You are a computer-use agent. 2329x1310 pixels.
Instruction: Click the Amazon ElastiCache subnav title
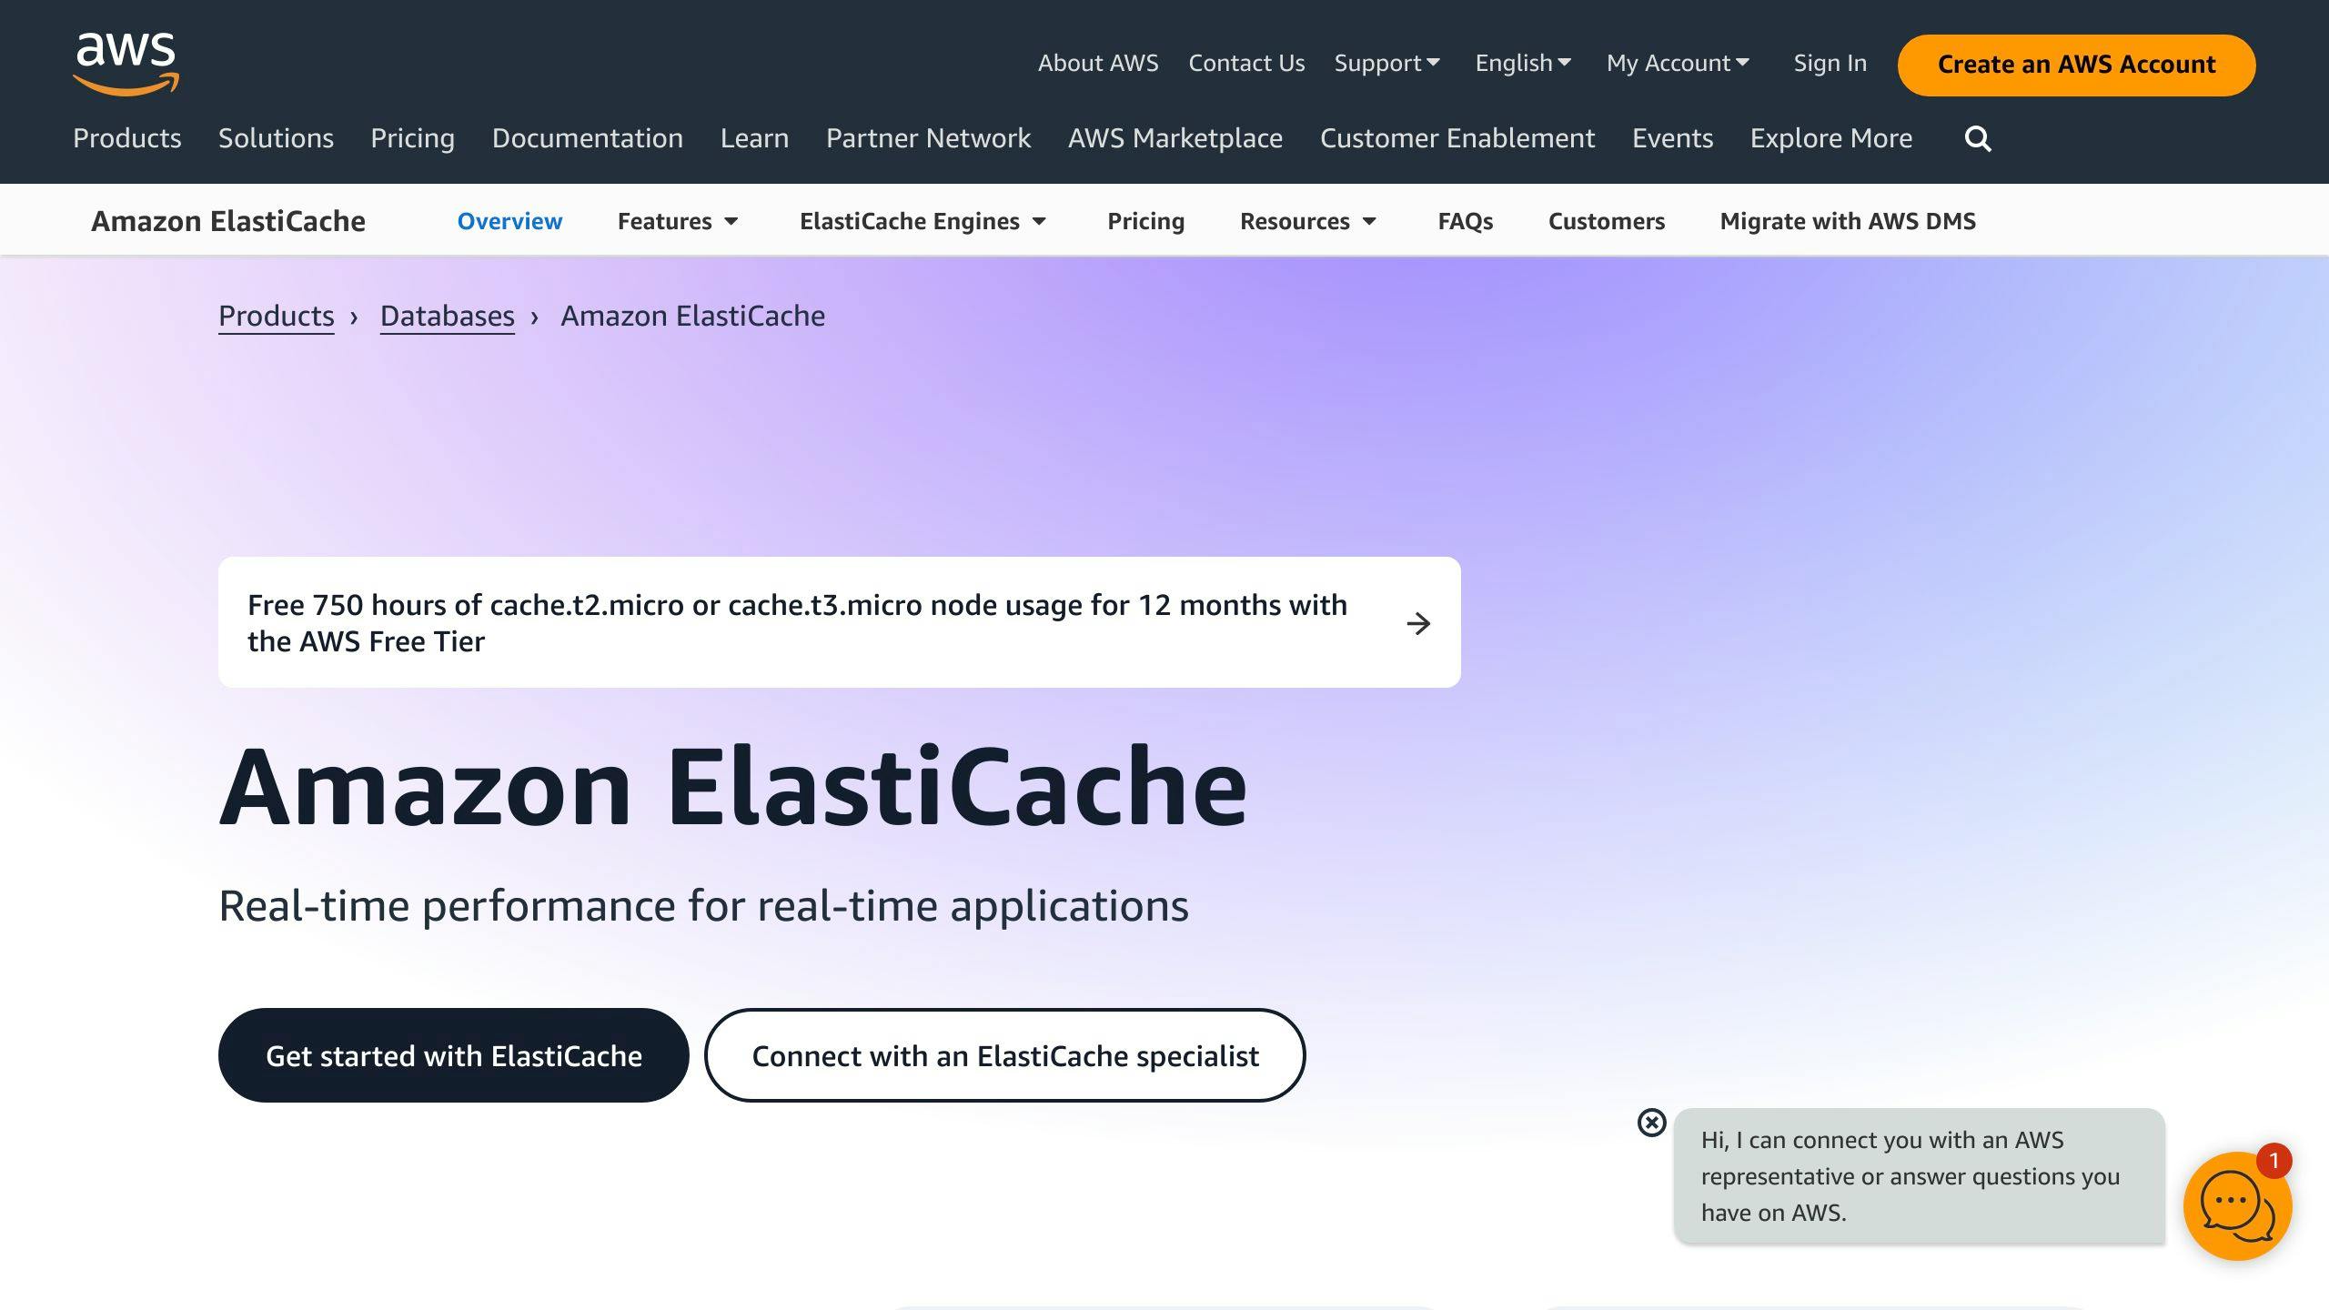pos(227,221)
